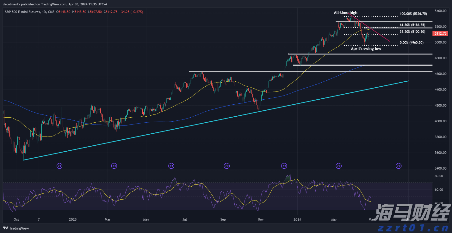This screenshot has width=452, height=233.
Task: Click the "April's swing low" annotation
Action: click(366, 49)
